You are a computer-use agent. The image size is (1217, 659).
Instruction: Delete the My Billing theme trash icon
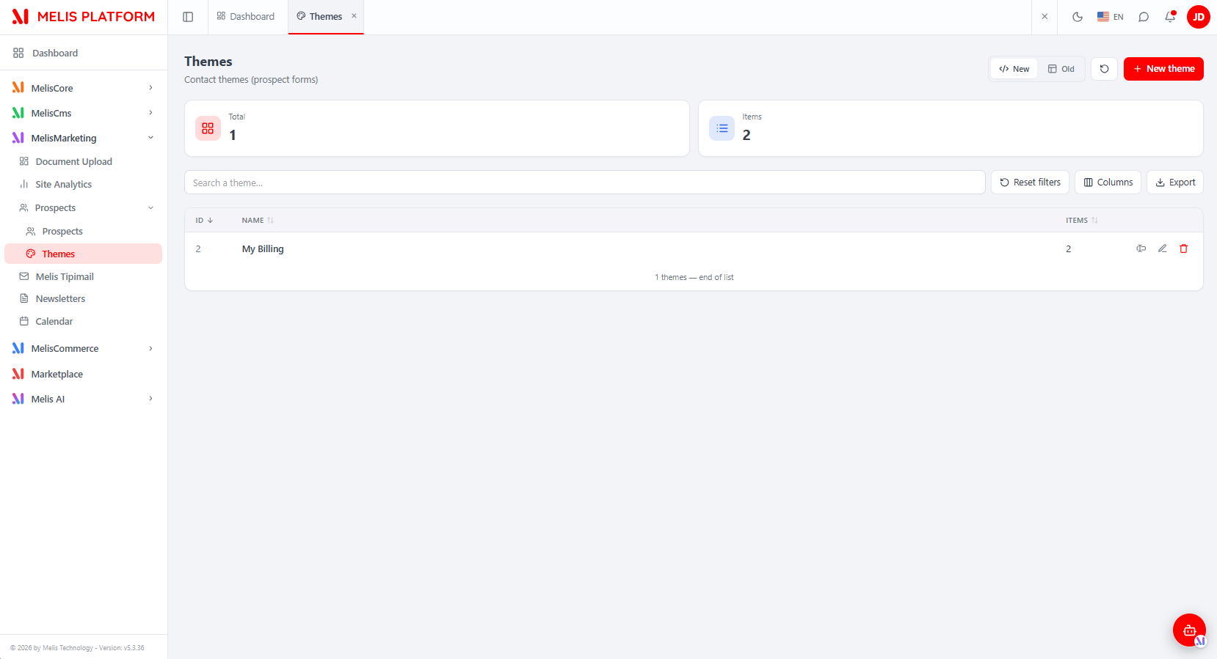(x=1183, y=248)
